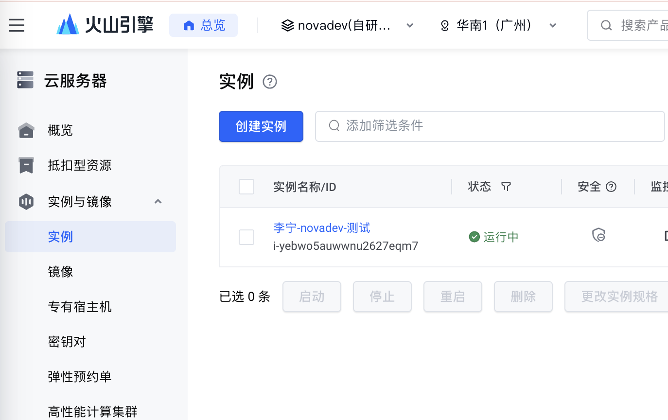Collapse the 实例与镜像 sidebar group
Screen dimensions: 668x420
158,201
